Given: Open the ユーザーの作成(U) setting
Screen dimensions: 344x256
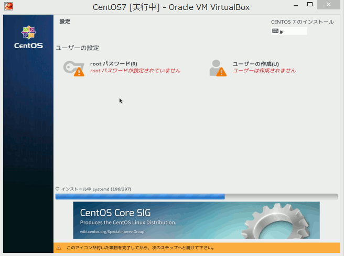Looking at the screenshot, I should click(x=255, y=64).
